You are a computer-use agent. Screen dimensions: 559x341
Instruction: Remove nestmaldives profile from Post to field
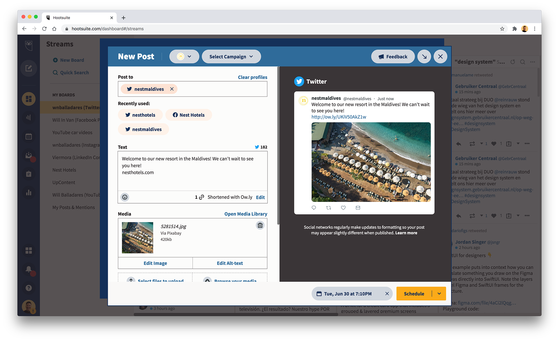point(172,89)
